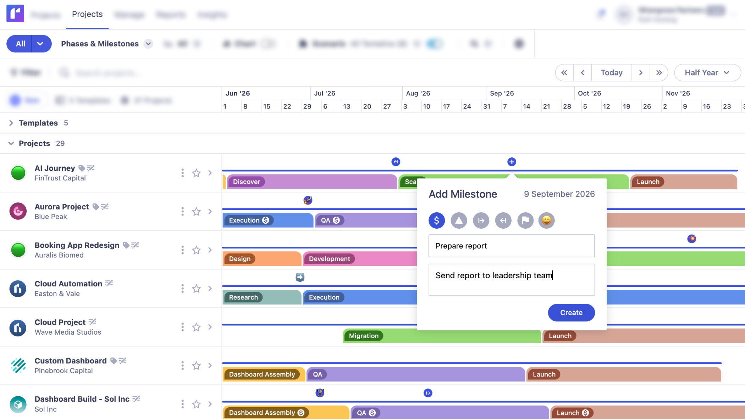Viewport: 745px width, 419px height.
Task: Select the dollar payment milestone icon
Action: point(437,220)
